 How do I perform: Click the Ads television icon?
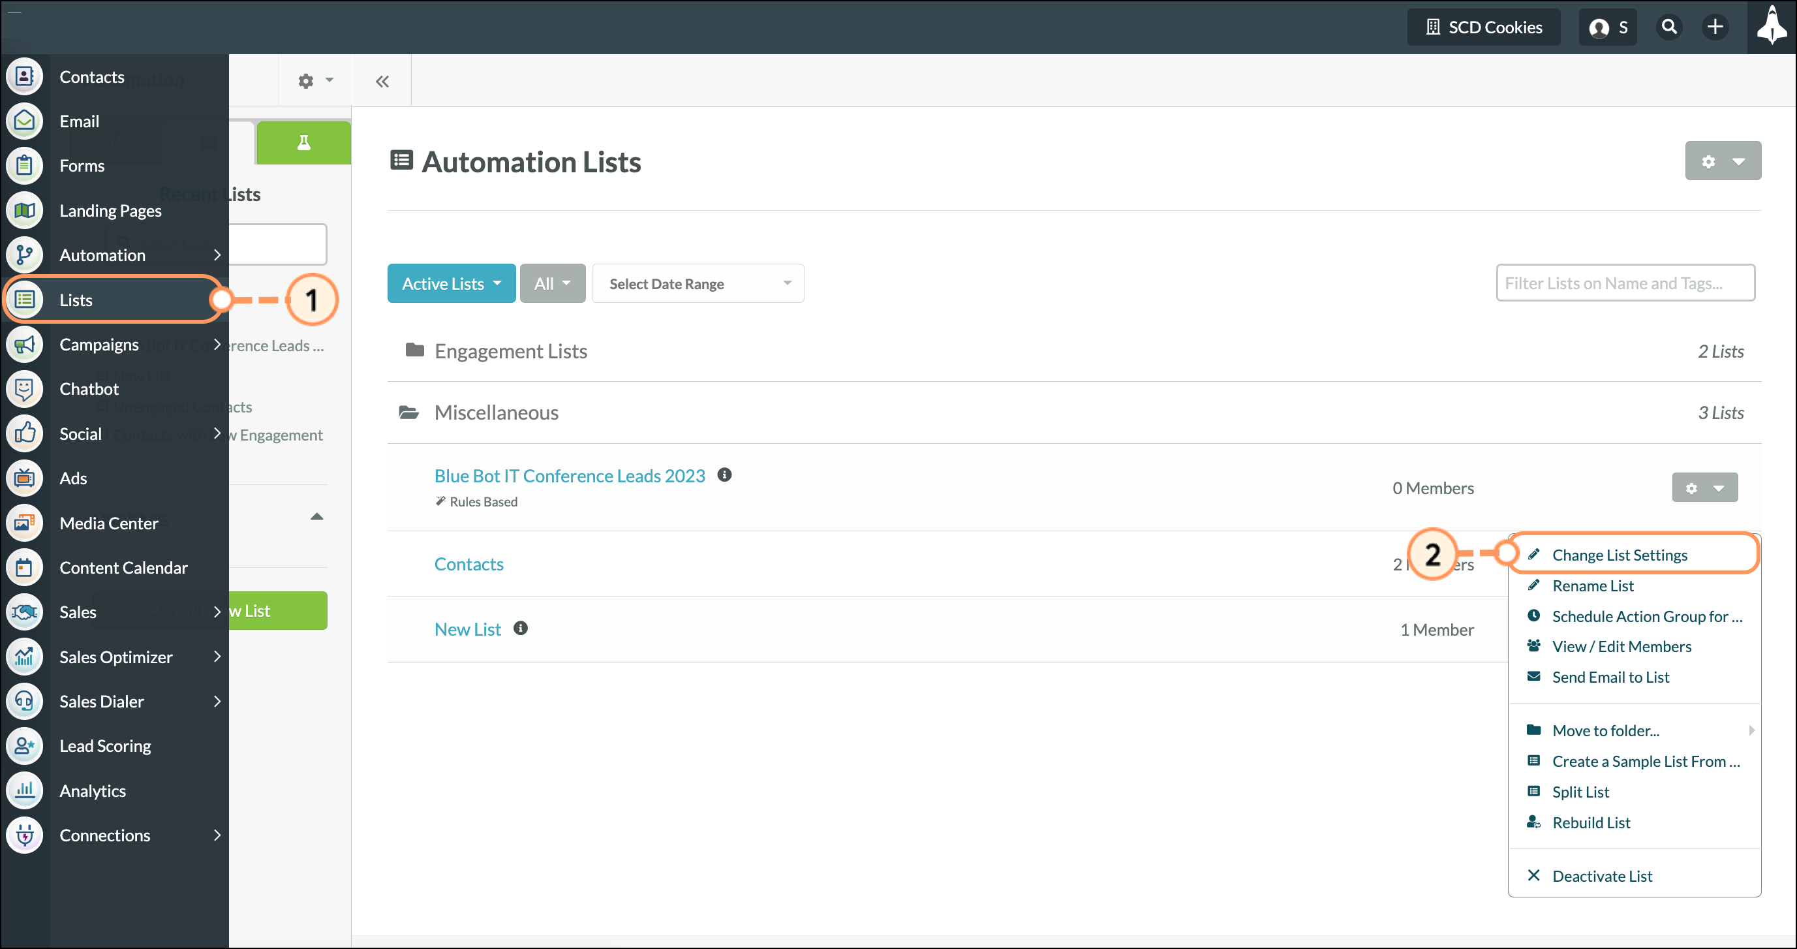[24, 478]
